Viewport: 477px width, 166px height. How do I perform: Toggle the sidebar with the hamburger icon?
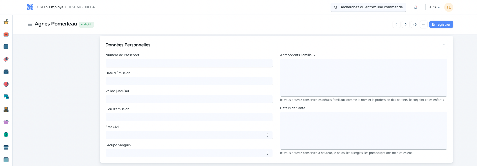[30, 24]
